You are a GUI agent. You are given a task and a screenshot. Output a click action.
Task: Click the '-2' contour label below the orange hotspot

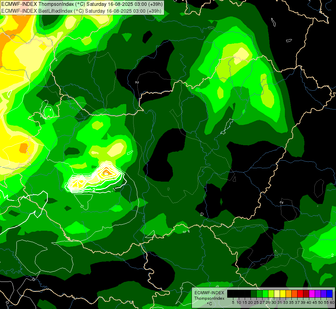coord(93,190)
